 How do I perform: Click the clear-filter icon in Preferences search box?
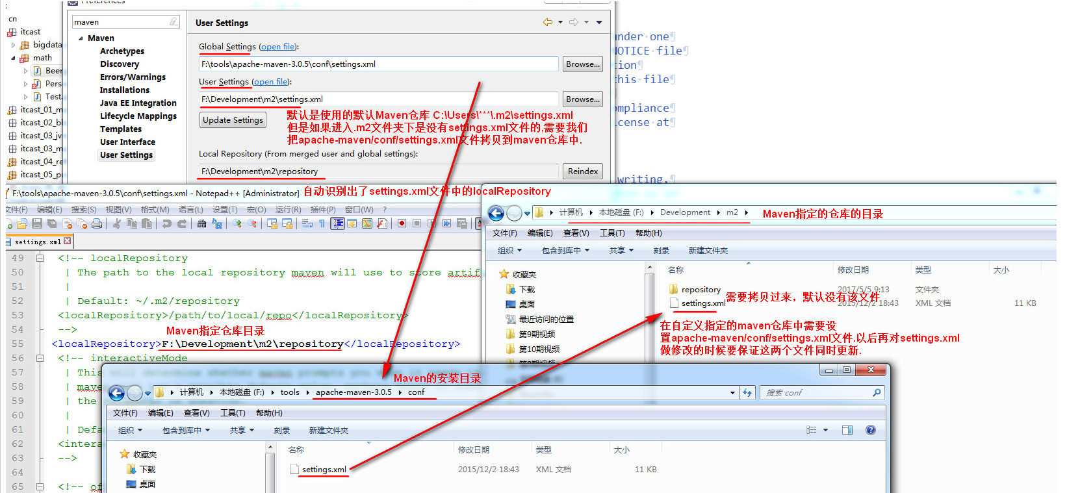(174, 22)
